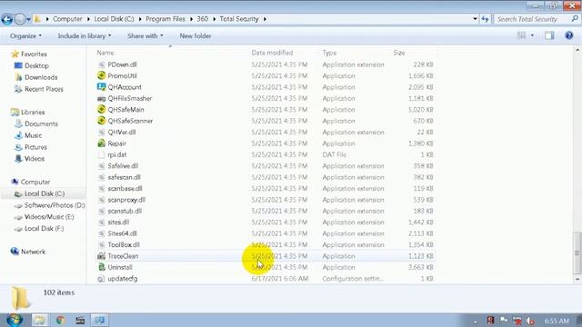Select Downloads in Favorites

coord(41,77)
